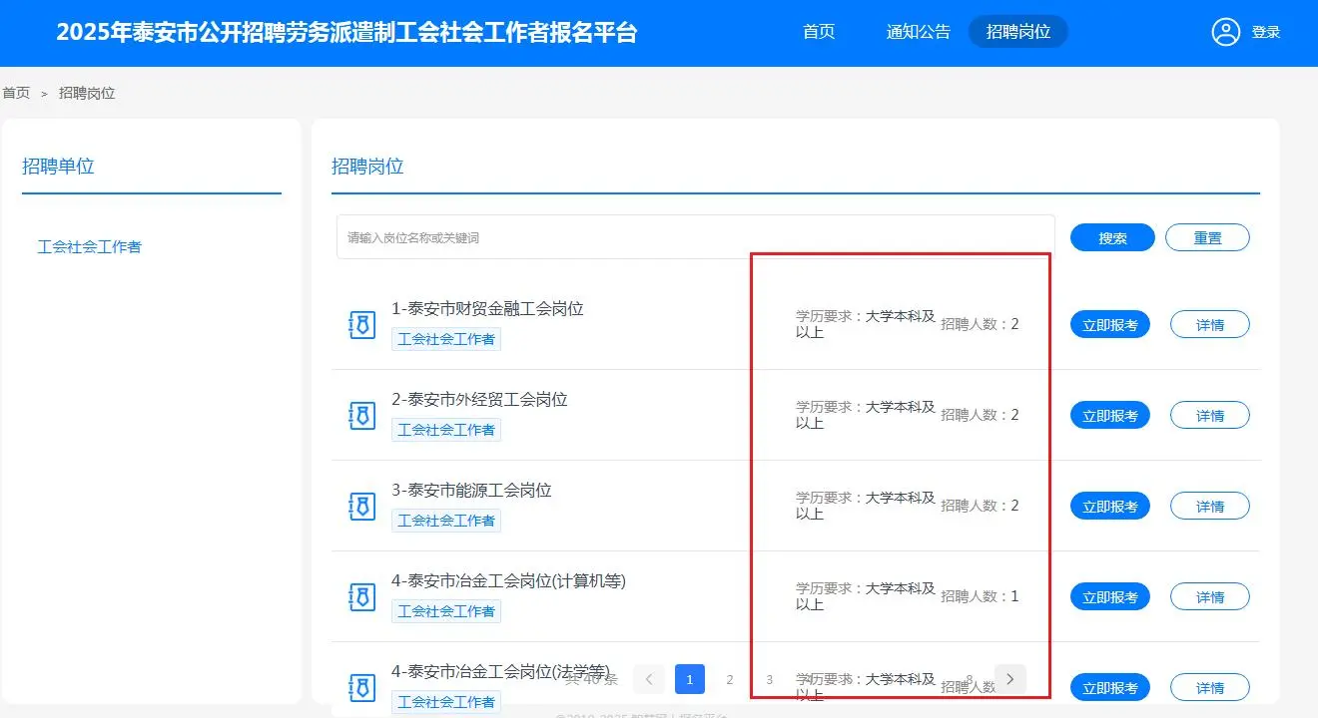Image resolution: width=1318 pixels, height=718 pixels.
Task: Click the user avatar icon near 登录
Action: [x=1226, y=31]
